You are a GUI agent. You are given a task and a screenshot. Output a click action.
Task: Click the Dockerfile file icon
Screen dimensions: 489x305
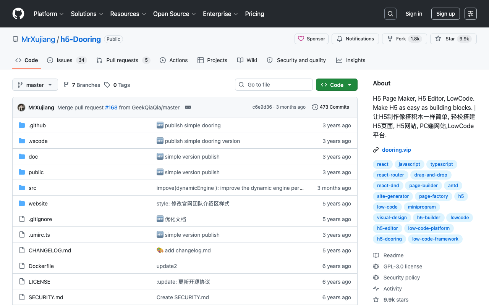click(22, 266)
